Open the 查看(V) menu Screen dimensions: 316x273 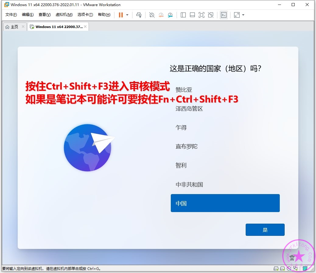[x=44, y=15]
